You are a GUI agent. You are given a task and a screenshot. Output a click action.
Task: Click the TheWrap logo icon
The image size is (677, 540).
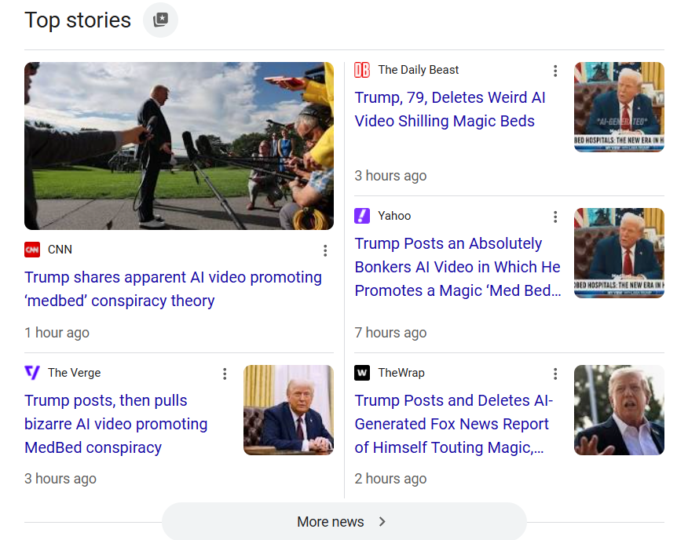[x=362, y=373]
